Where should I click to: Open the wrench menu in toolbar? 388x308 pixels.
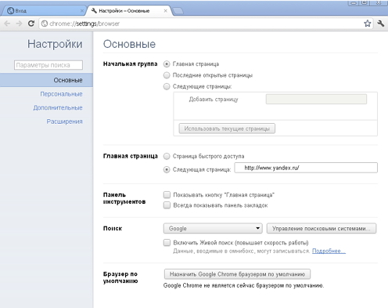(x=381, y=24)
